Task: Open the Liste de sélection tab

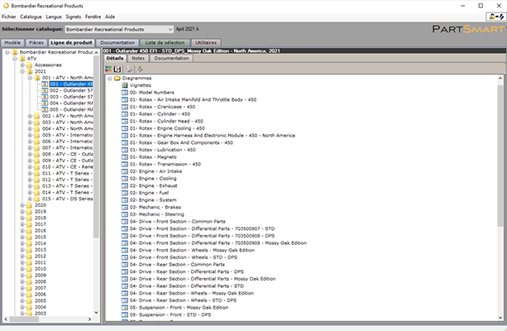Action: [166, 41]
